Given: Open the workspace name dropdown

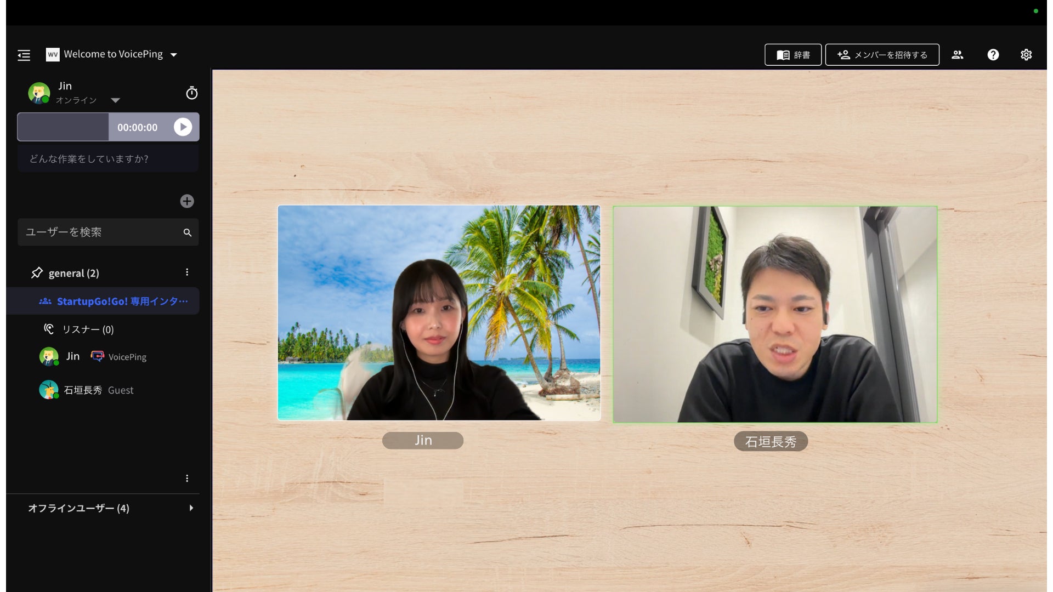Looking at the screenshot, I should (173, 55).
